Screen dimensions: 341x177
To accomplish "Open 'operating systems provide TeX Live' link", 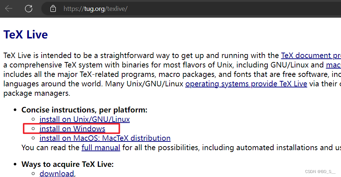I will pos(246,84).
